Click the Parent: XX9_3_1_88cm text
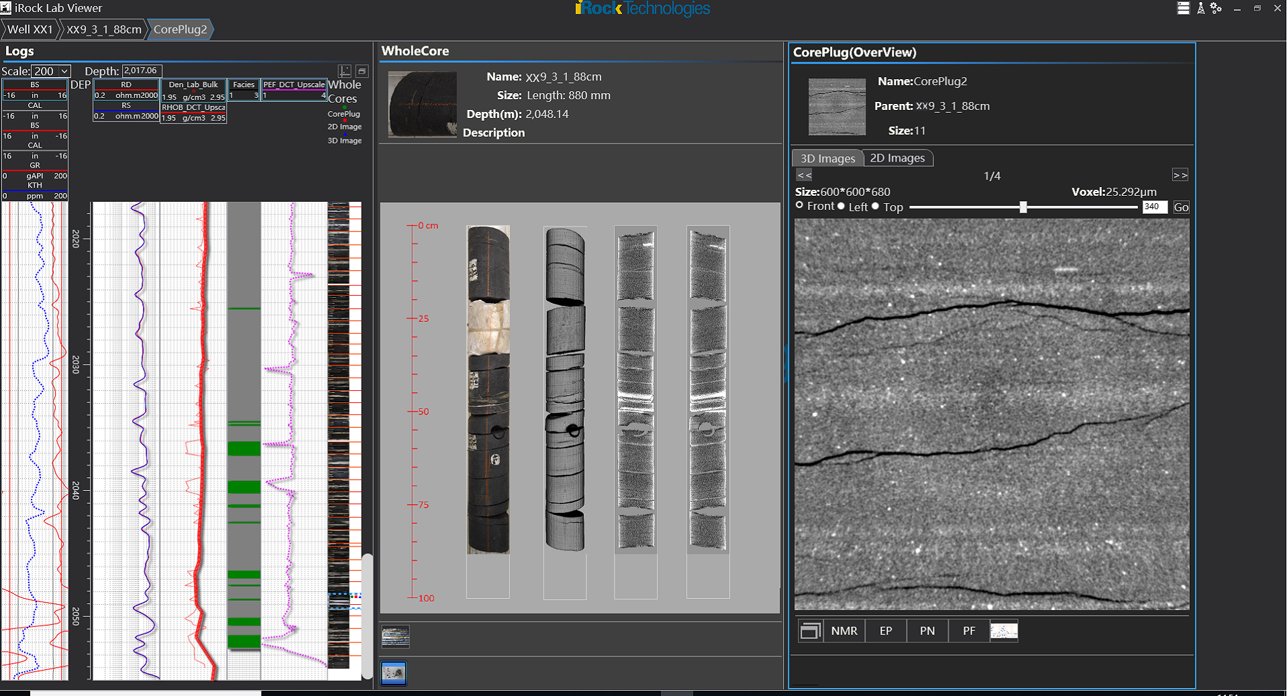 click(932, 106)
